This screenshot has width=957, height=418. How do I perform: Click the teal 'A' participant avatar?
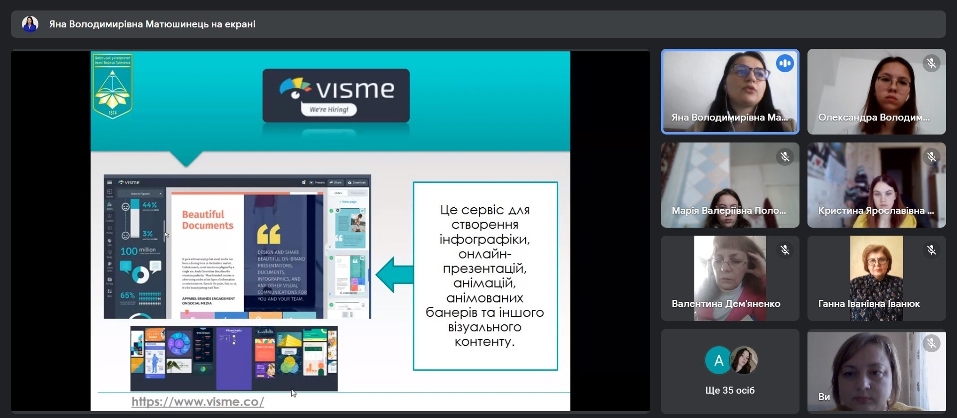point(718,360)
